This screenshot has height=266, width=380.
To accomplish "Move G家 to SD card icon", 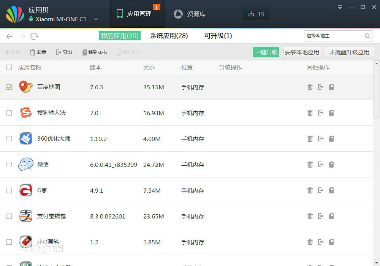I will point(331,191).
